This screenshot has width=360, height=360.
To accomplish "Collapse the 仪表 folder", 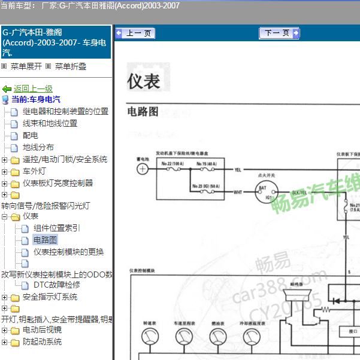I will coord(4,216).
